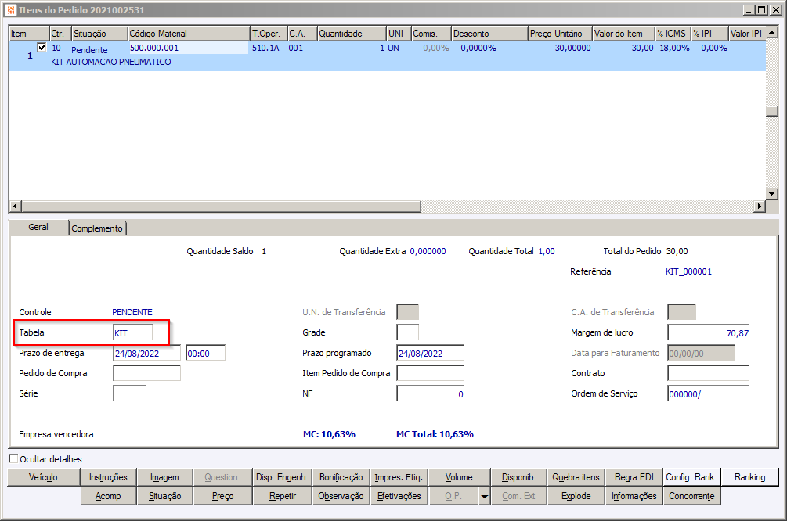
Task: Click scroll-down arrow of items grid
Action: [772, 193]
